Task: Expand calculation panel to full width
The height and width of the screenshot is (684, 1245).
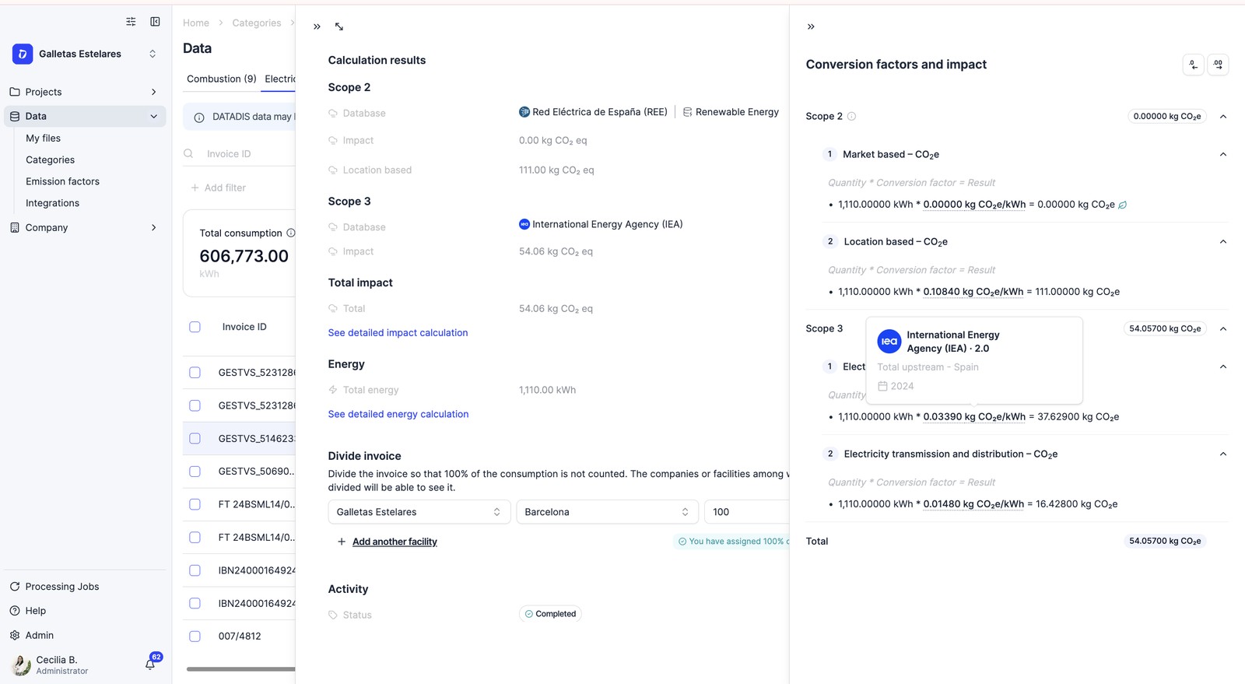Action: click(339, 26)
